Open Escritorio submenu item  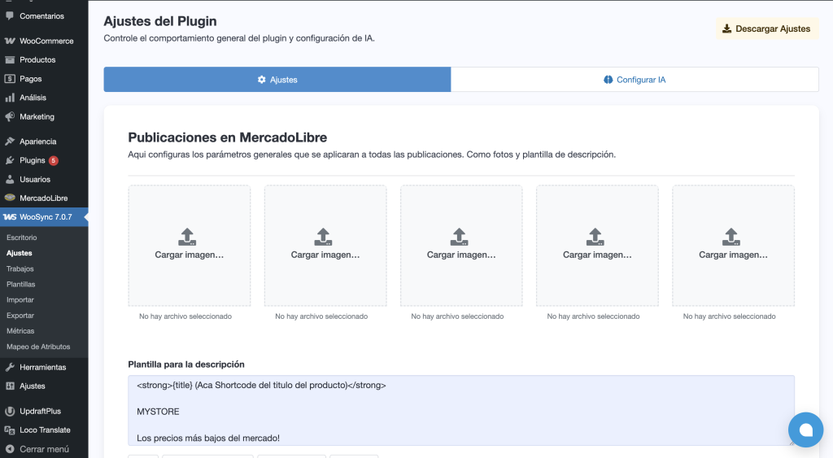[x=22, y=238]
